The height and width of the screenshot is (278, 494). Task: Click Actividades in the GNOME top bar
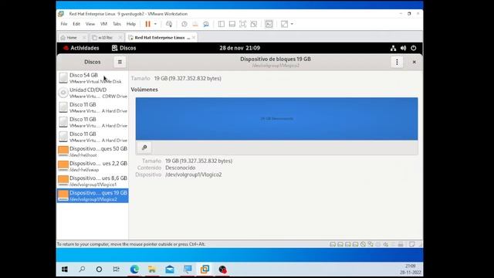tap(81, 48)
